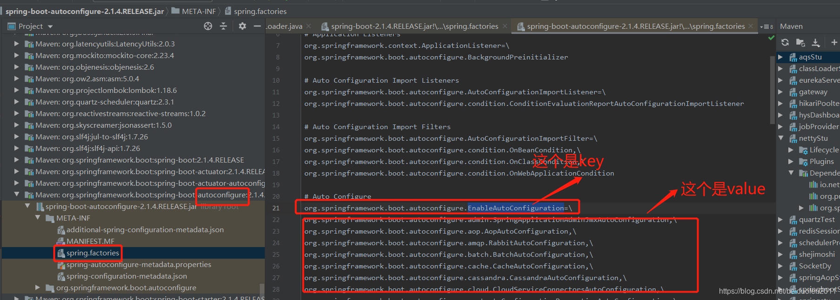Screen dimensions: 840x300
Task: Click the Plugins folder icon in Maven
Action: pos(803,162)
